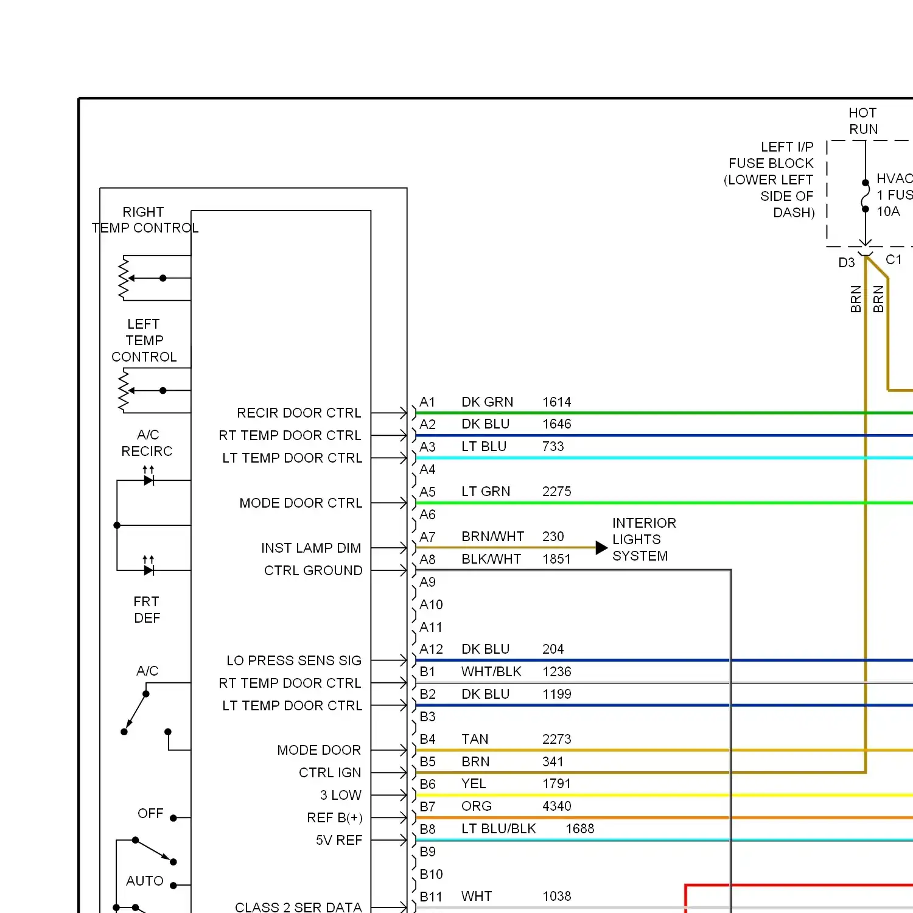
Task: Click circuit number 1688
Action: pyautogui.click(x=580, y=828)
